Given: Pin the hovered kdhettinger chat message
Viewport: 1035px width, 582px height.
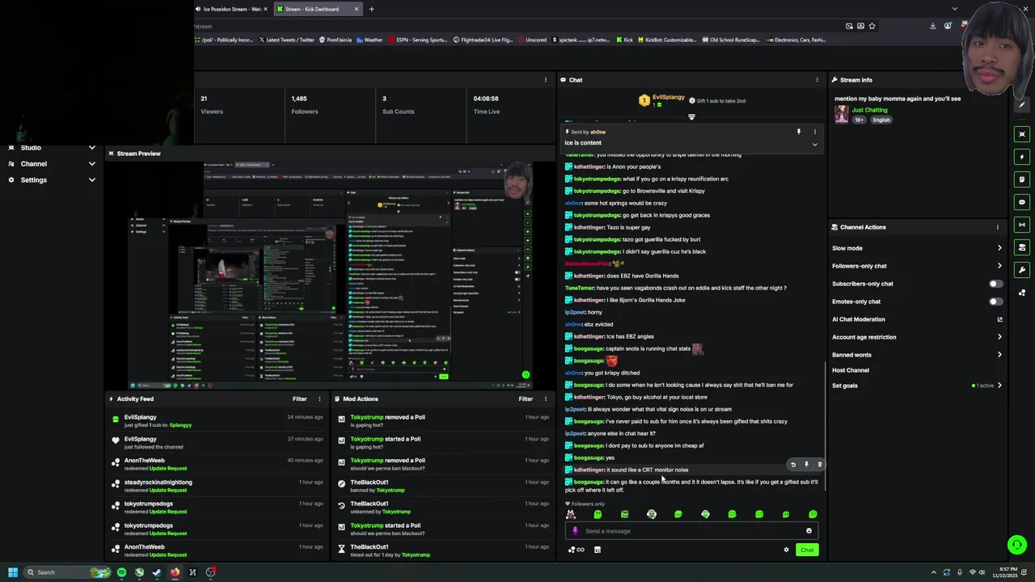Looking at the screenshot, I should [x=806, y=465].
